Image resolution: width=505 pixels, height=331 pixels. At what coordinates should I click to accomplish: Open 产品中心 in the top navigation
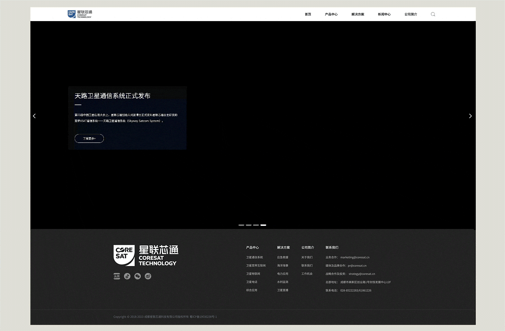pos(331,14)
